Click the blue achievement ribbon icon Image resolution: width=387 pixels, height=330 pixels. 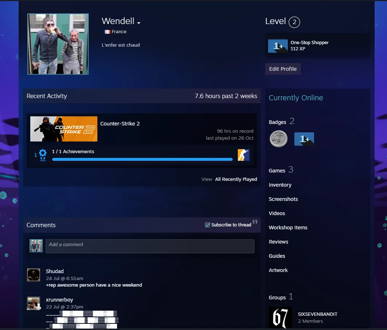[43, 155]
